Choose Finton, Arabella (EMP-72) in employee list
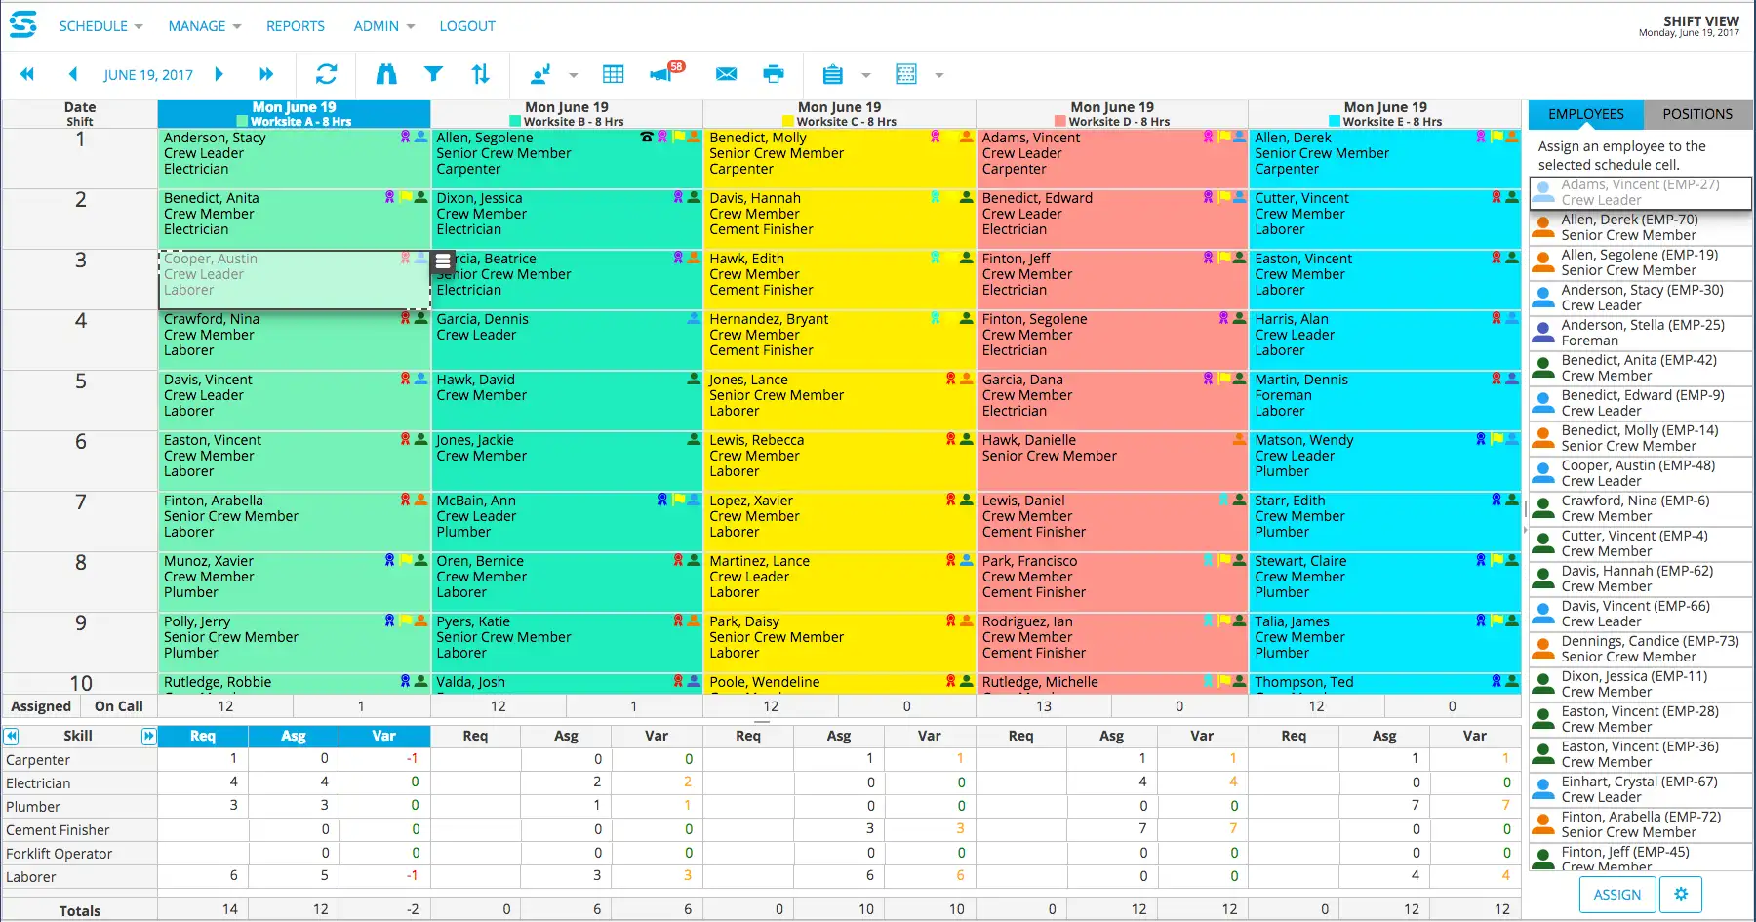 click(1641, 824)
